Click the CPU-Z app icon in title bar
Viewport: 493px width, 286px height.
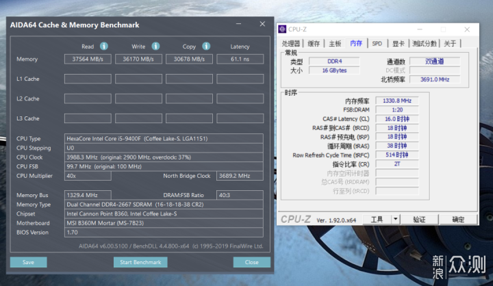click(282, 29)
